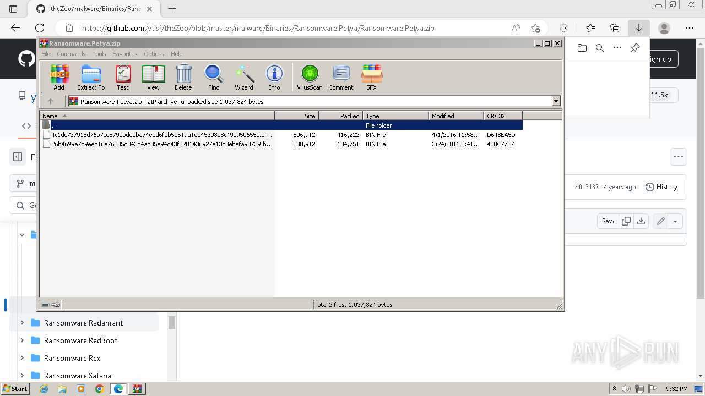Close the theZoo GitHub tab
This screenshot has height=396, width=705.
(150, 9)
